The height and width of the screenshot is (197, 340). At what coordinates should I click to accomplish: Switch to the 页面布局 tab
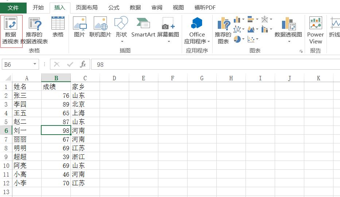point(86,8)
